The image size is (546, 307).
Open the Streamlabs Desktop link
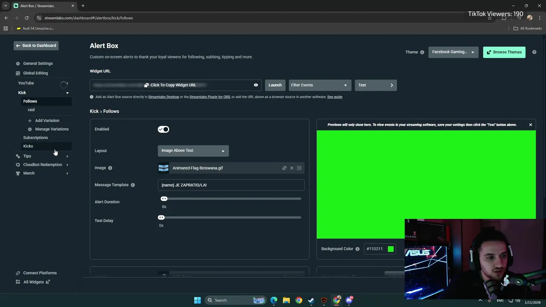pos(163,97)
